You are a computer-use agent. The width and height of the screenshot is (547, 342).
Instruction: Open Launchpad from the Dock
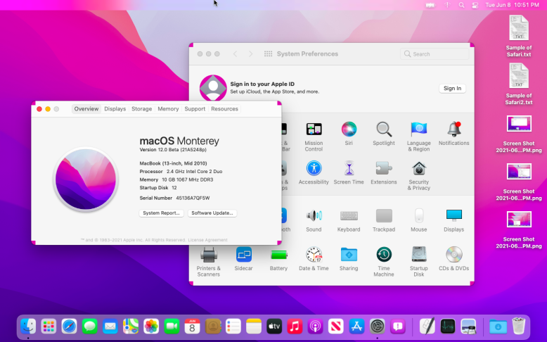pyautogui.click(x=49, y=327)
